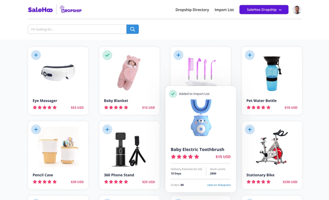
Task: Open the user profile avatar
Action: pyautogui.click(x=297, y=10)
